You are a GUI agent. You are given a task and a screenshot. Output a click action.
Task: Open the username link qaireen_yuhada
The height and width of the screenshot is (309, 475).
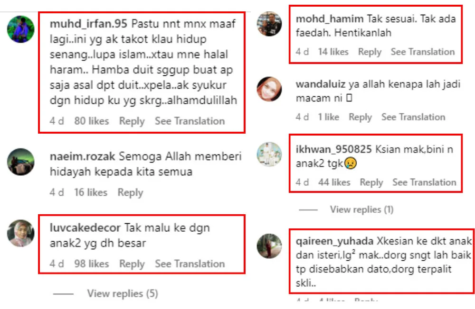coord(334,241)
